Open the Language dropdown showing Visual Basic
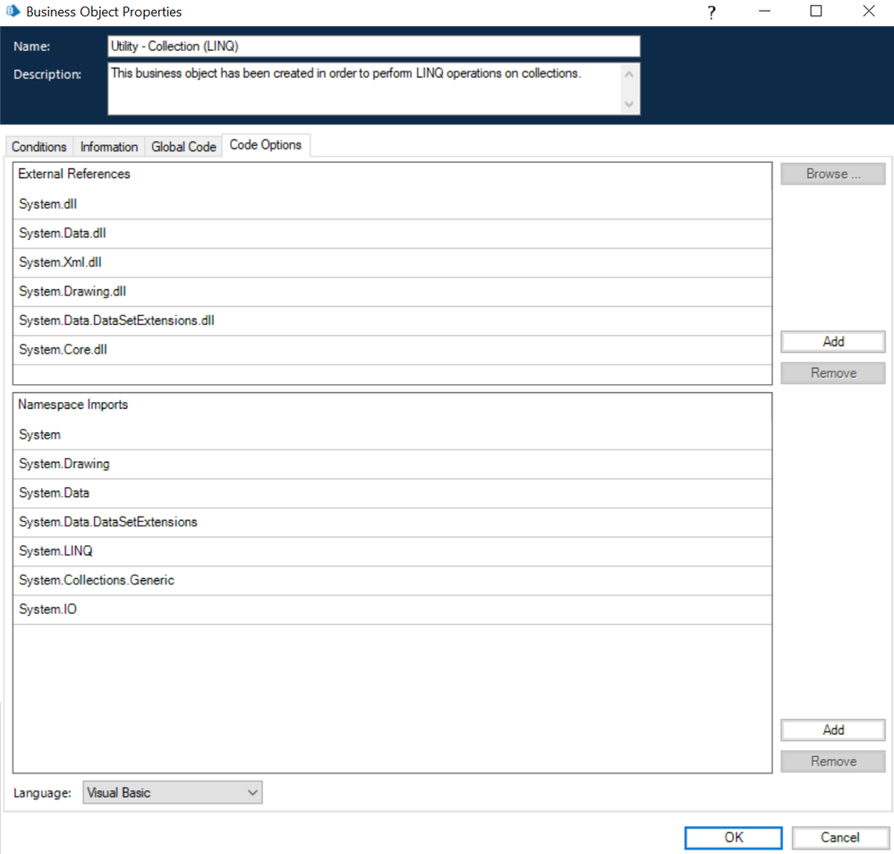The width and height of the screenshot is (894, 854). [x=172, y=792]
